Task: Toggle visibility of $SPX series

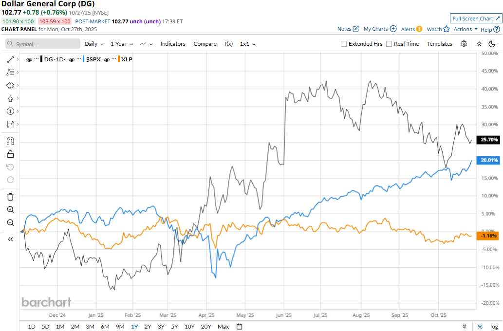Action: coord(72,60)
